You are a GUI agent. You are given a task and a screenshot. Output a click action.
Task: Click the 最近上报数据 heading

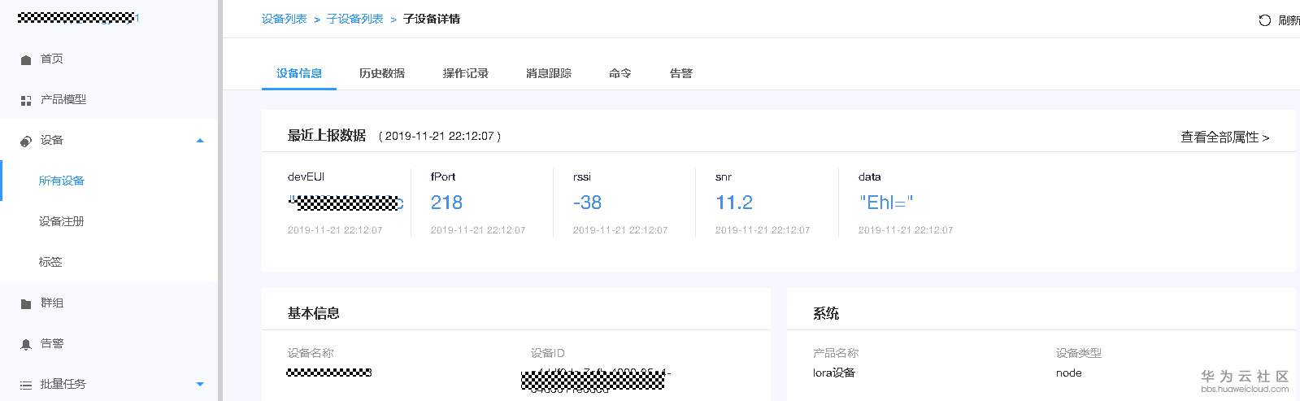(x=327, y=136)
